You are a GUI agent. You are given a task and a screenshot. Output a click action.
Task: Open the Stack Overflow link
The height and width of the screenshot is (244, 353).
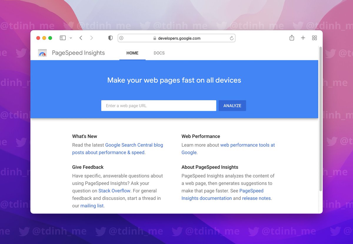(x=114, y=191)
